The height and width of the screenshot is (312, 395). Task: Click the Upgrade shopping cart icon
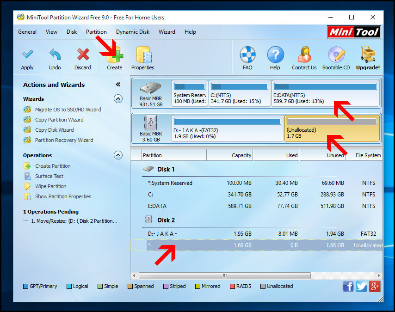[368, 55]
